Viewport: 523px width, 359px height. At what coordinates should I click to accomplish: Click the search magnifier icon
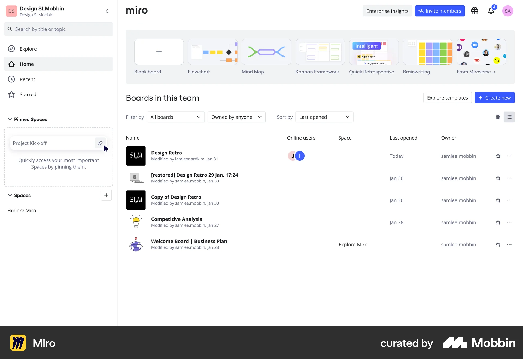click(x=10, y=29)
